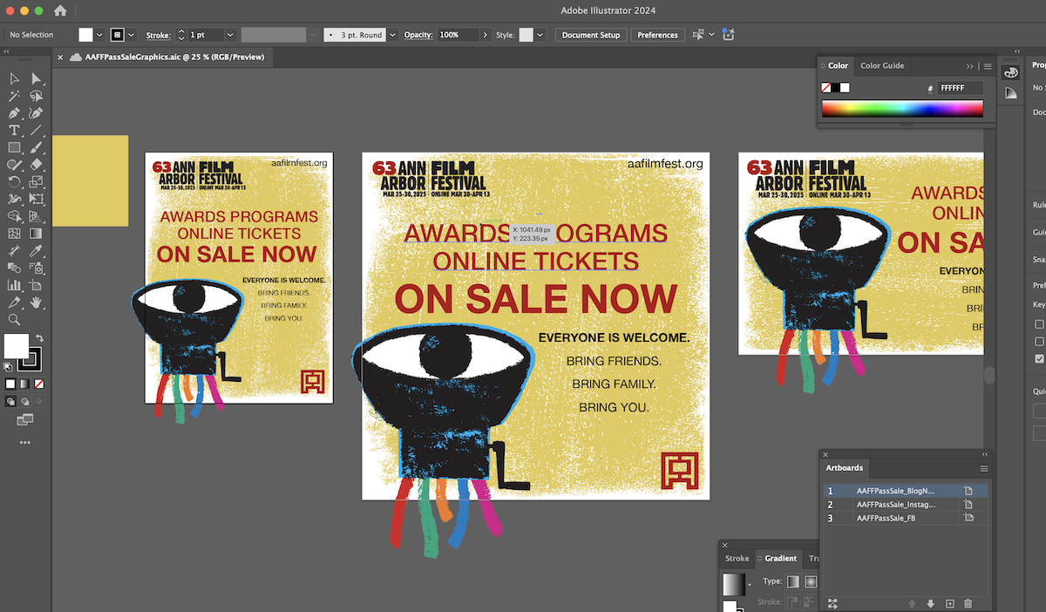Image resolution: width=1046 pixels, height=612 pixels.
Task: Select the Type tool
Action: (x=15, y=131)
